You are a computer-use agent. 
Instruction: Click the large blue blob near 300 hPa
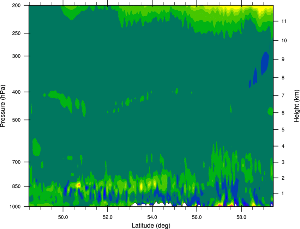265,63
